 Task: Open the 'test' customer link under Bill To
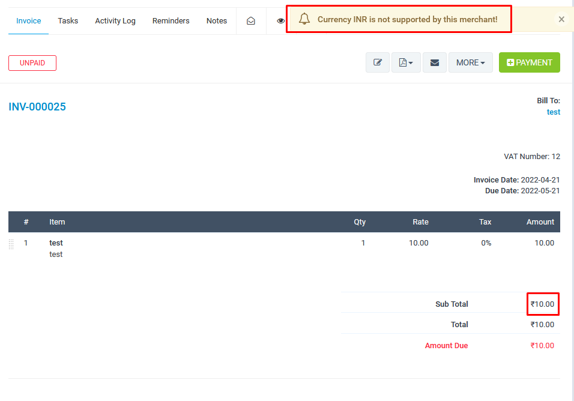(x=553, y=112)
